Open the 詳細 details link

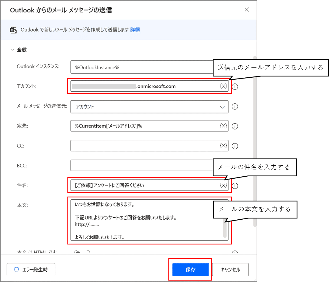[135, 30]
